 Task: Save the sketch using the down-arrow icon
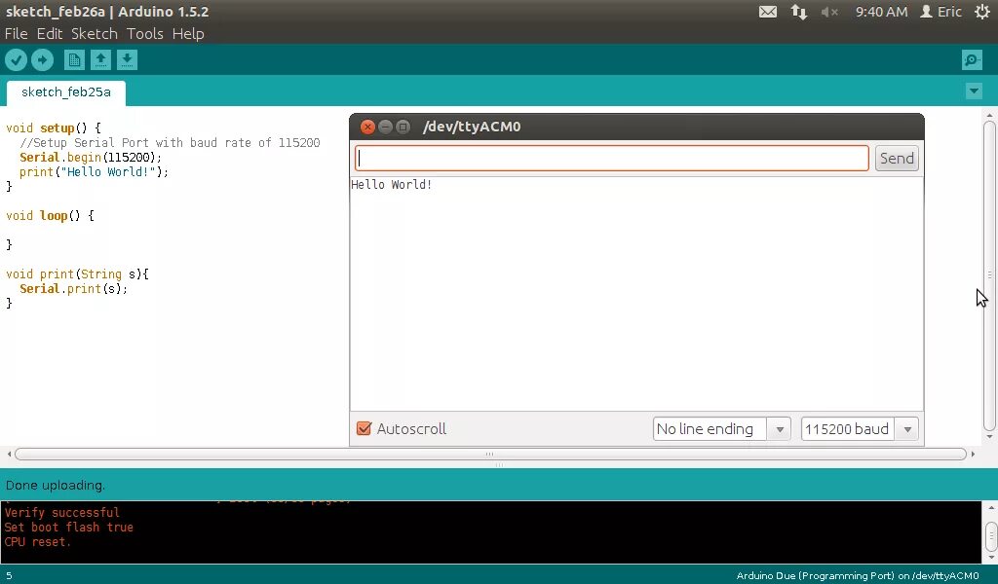point(127,60)
